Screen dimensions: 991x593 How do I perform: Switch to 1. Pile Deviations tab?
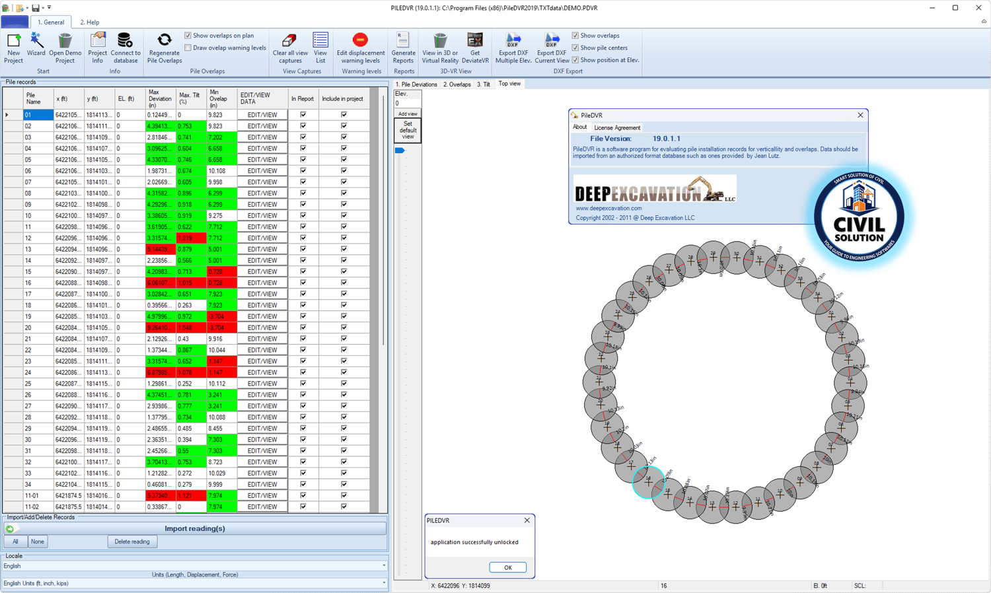[416, 85]
